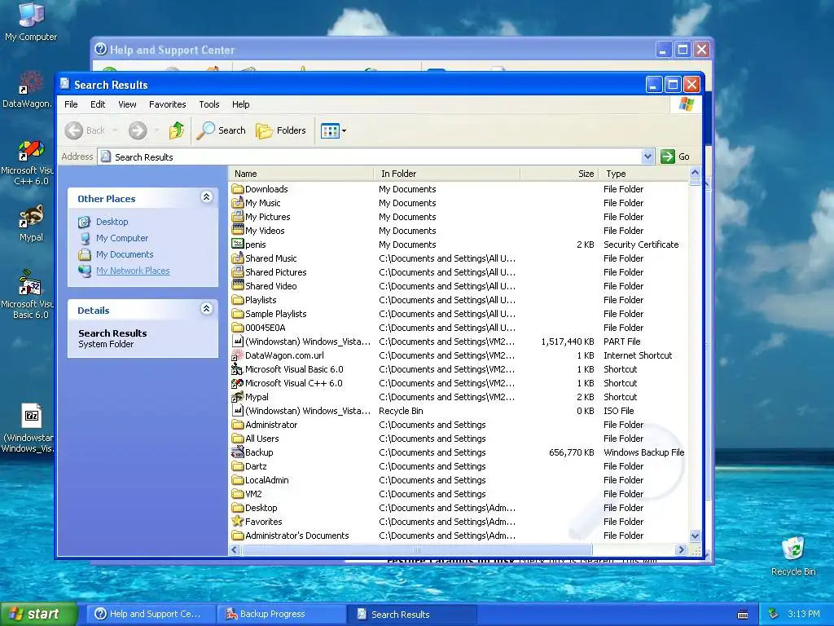Open the Forward history dropdown arrow
This screenshot has height=626, width=834.
tap(156, 130)
